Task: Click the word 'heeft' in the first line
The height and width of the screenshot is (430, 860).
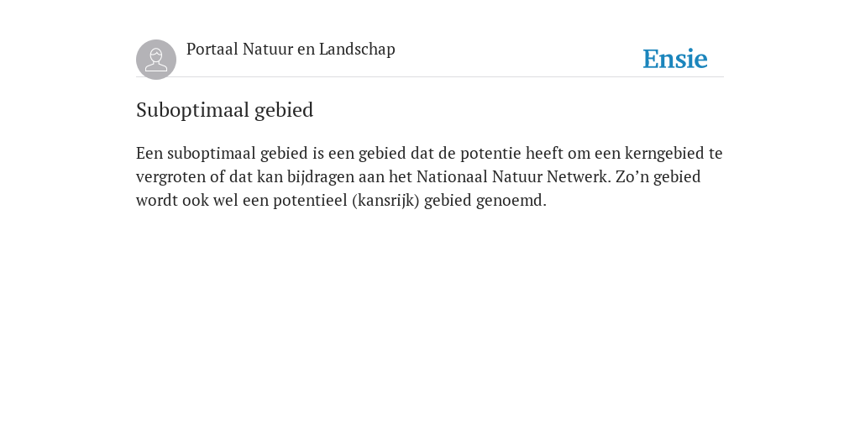Action: click(544, 153)
